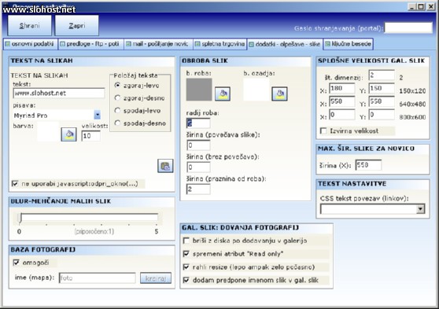Image resolution: width=439 pixels, height=309 pixels.
Task: Click the Y field in the 640x480 row
Action: (x=382, y=101)
